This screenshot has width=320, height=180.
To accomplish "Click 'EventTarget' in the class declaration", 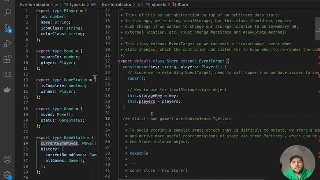I will (212, 61).
